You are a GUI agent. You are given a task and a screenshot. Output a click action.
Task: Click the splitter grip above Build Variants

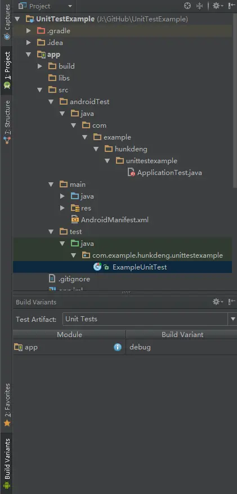pos(126,293)
